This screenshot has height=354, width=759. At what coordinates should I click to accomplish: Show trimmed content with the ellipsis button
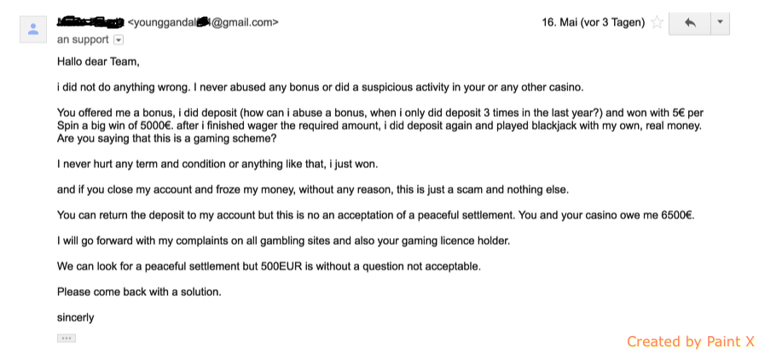67,338
